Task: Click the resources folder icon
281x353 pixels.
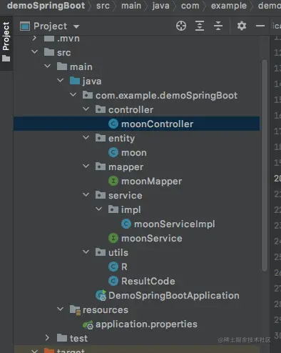Action: click(x=75, y=309)
